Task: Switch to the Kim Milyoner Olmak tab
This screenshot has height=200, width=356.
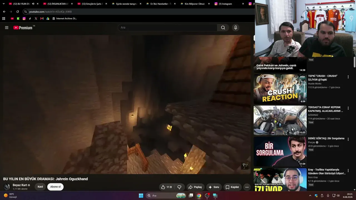Action: click(195, 4)
